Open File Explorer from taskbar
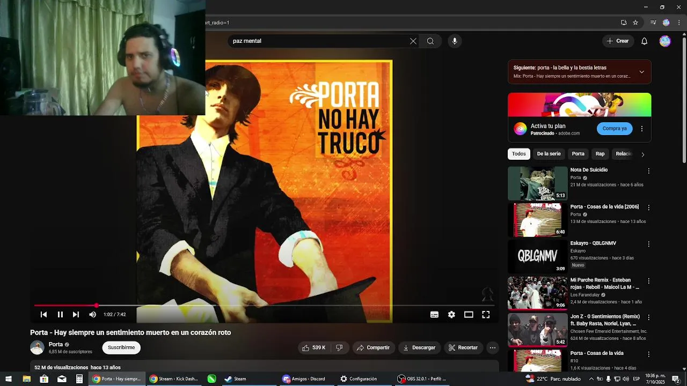687x386 pixels. pos(26,378)
